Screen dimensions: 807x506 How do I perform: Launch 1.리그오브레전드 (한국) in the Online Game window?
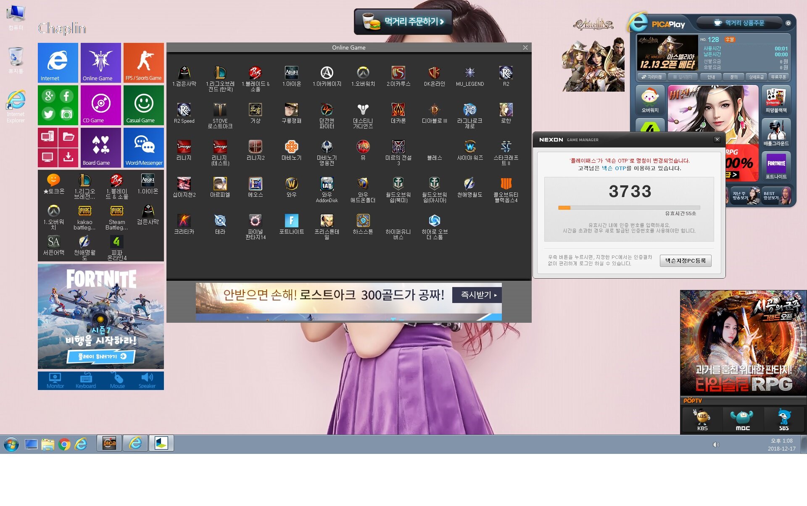click(220, 78)
